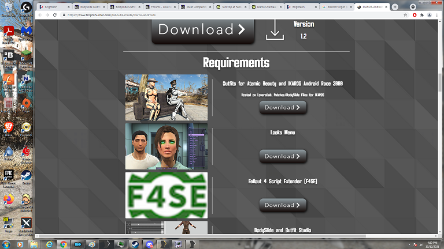444x249 pixels.
Task: Open Steam desktop shortcut
Action: click(x=26, y=177)
